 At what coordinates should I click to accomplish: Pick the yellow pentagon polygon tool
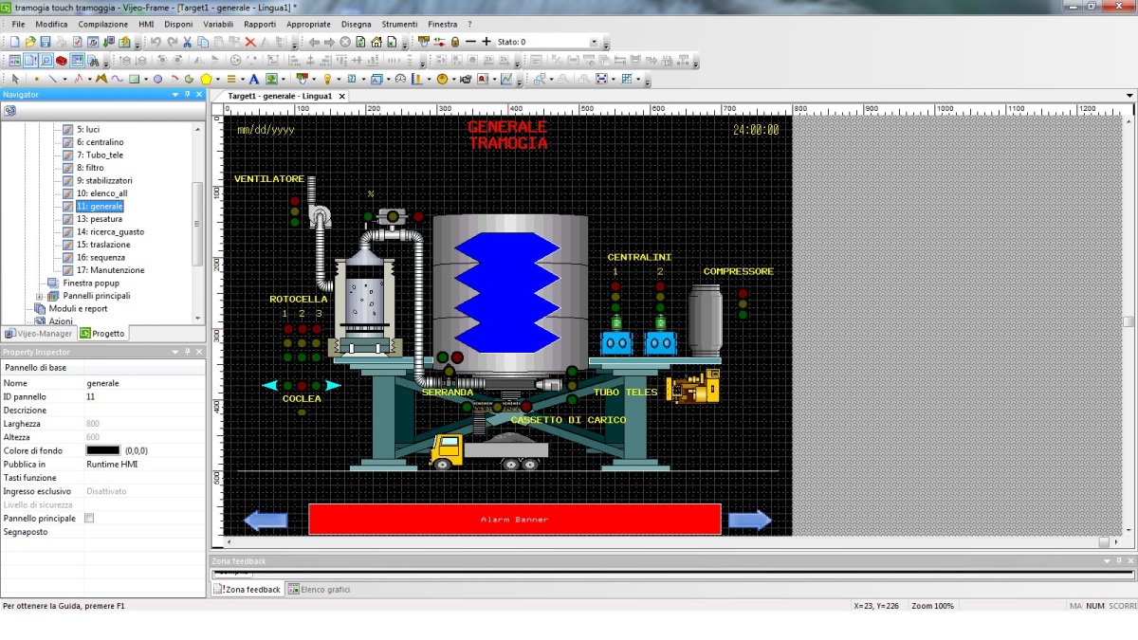(x=206, y=79)
